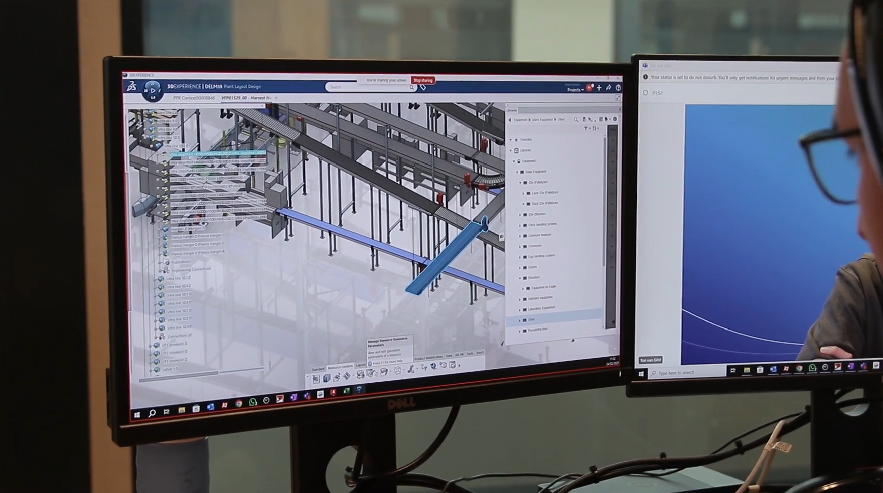Open Chrome from the Windows taskbar
Viewport: 883px width, 493px height.
239,403
